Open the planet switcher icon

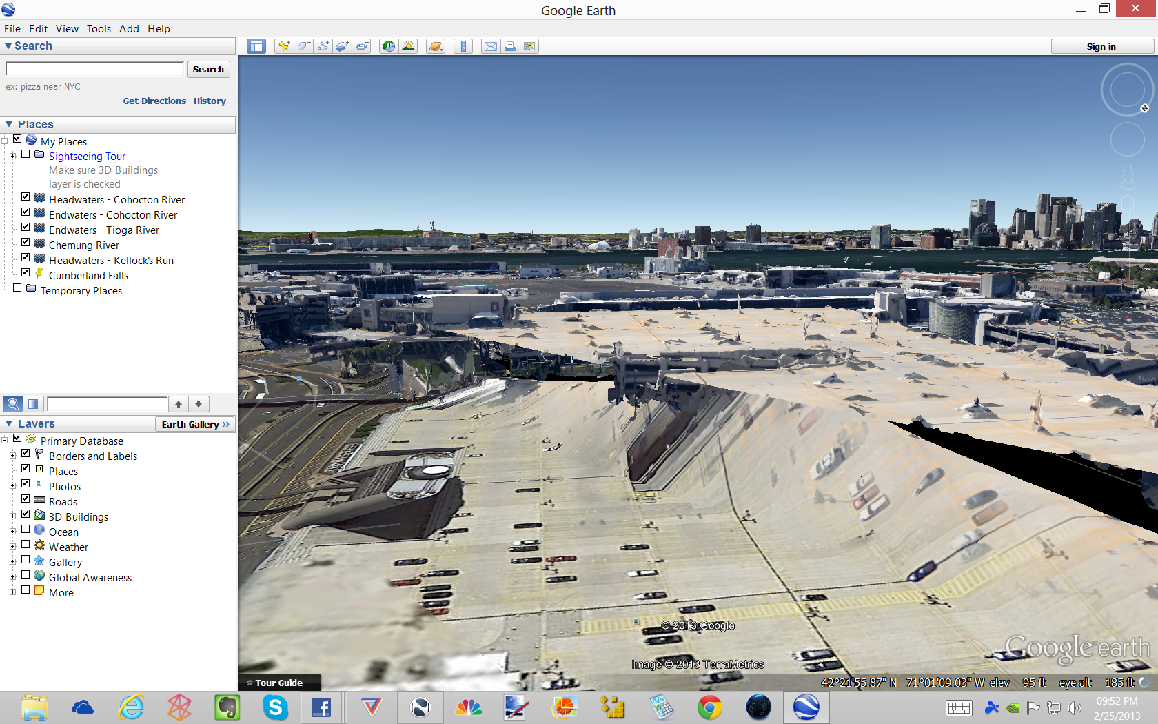pyautogui.click(x=435, y=46)
